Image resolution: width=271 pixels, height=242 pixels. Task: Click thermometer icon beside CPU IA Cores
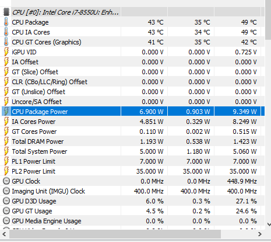(6, 32)
